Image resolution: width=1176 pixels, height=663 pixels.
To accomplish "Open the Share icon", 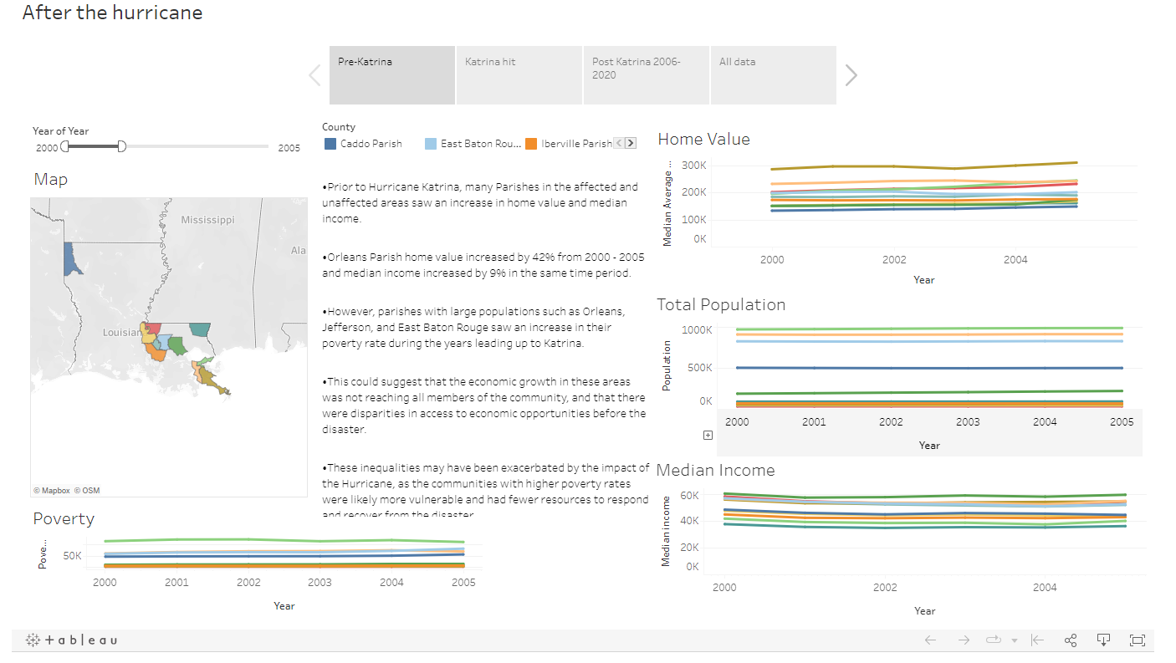I will 1071,640.
